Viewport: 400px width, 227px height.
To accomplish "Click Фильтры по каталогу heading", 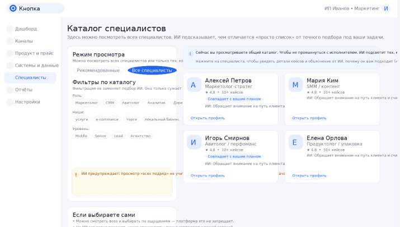I will coord(104,82).
